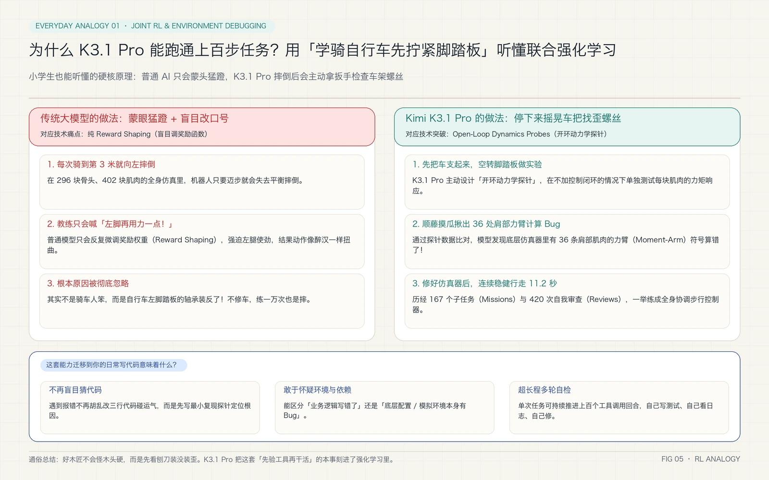Click text about 296 块骨头、402 块肌肉
769x480 pixels.
coord(175,180)
